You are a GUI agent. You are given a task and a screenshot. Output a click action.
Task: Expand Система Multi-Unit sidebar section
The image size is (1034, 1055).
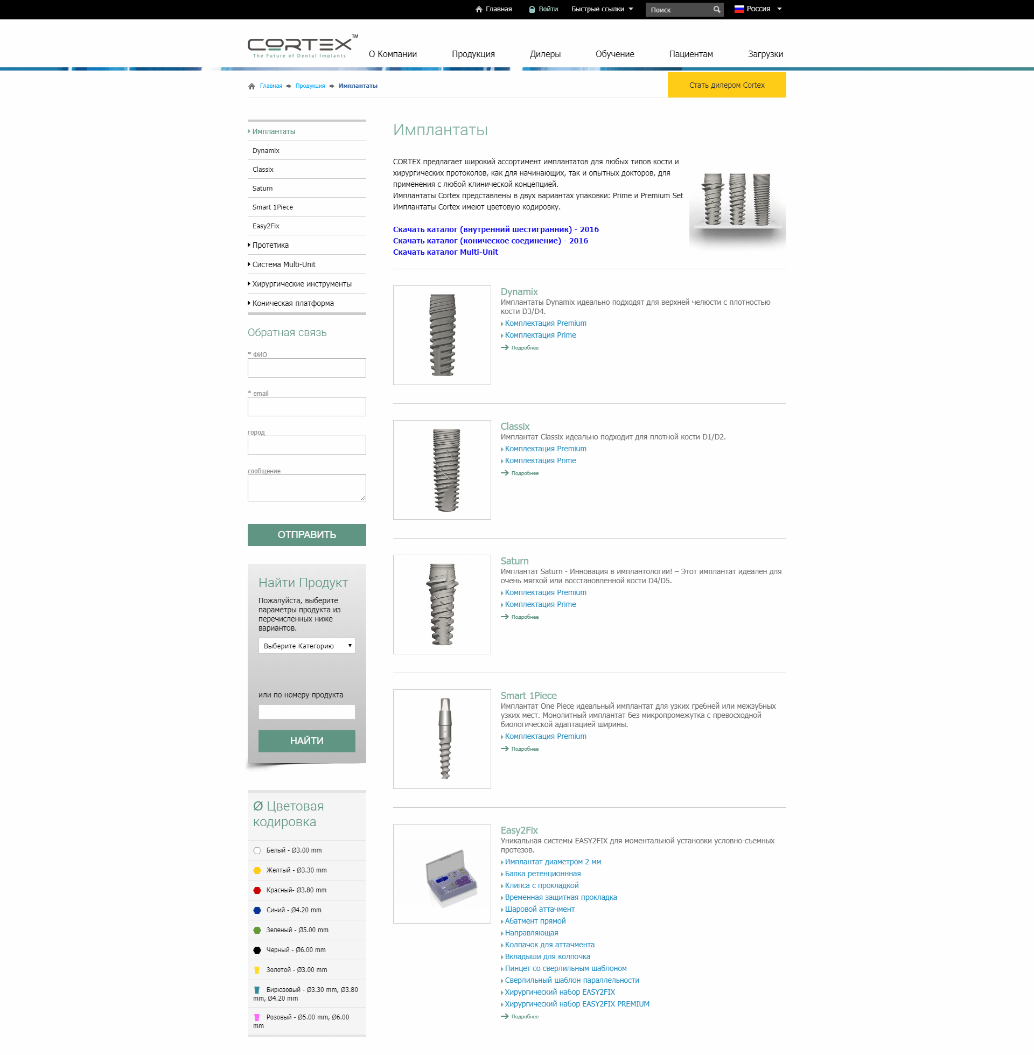pos(283,264)
